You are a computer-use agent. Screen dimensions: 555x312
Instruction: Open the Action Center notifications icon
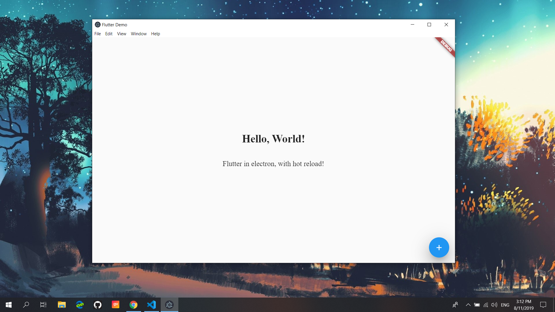coord(543,305)
